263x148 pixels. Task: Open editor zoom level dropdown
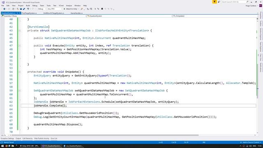coord(5,135)
